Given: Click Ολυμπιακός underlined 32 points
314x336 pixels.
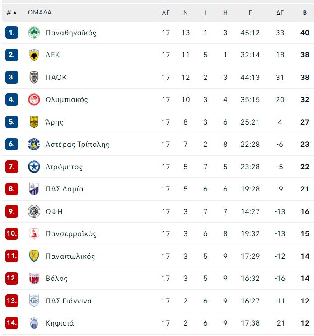Looking at the screenshot, I should [305, 100].
